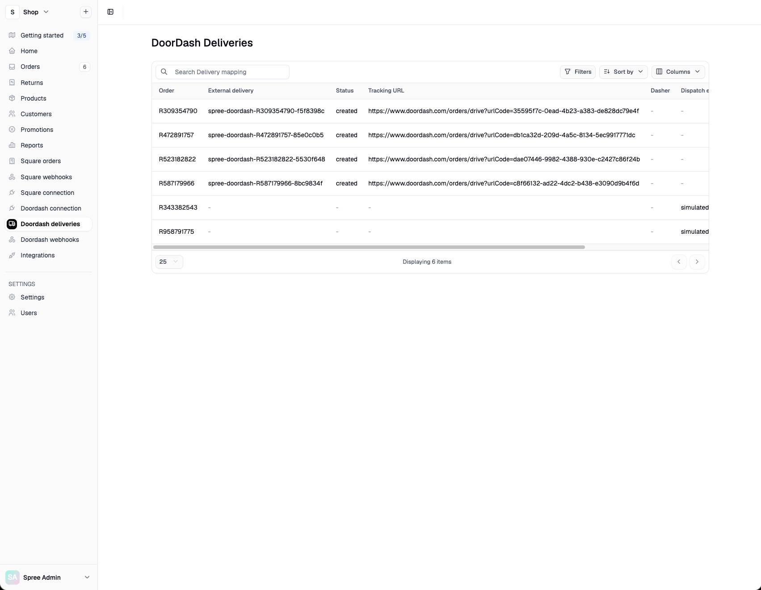The width and height of the screenshot is (761, 590).
Task: Click the Settings gear icon
Action: click(12, 297)
